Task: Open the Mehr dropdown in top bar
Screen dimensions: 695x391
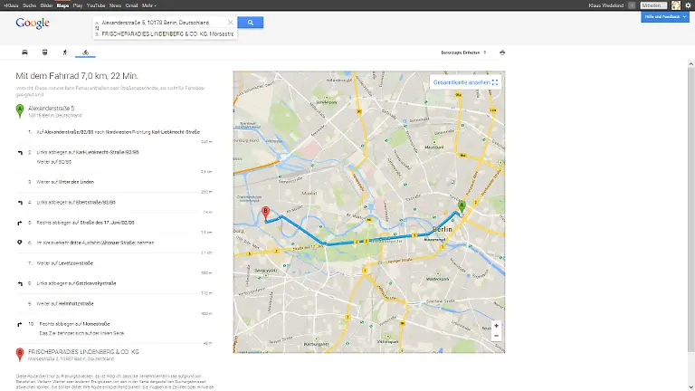Action: click(137, 5)
